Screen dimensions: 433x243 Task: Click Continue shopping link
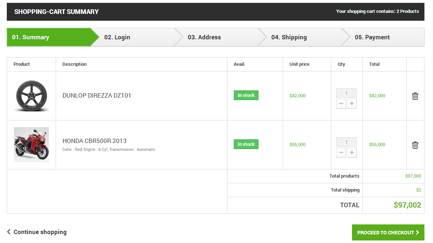tap(37, 232)
